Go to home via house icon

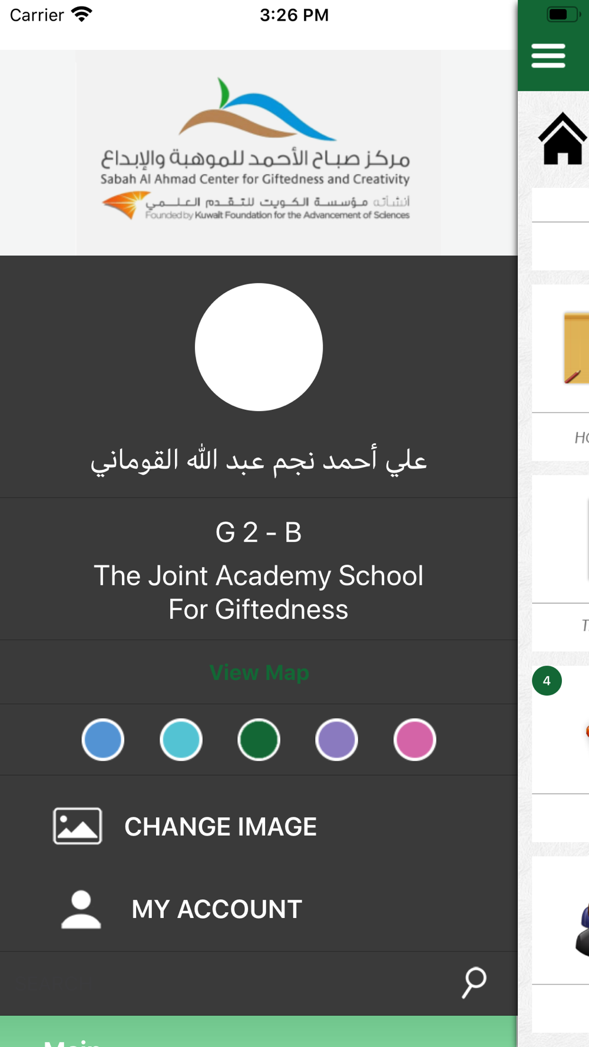(x=562, y=139)
